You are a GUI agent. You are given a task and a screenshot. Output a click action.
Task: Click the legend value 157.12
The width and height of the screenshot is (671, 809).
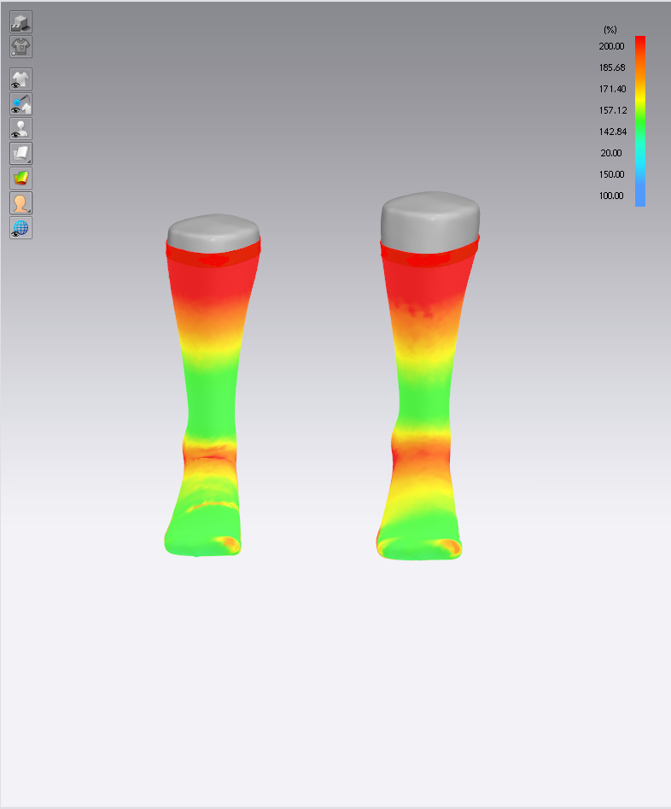tap(613, 110)
